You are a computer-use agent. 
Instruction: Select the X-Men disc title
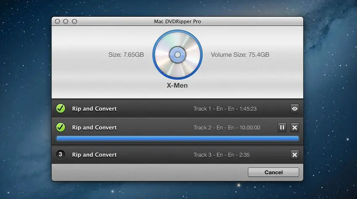point(177,85)
